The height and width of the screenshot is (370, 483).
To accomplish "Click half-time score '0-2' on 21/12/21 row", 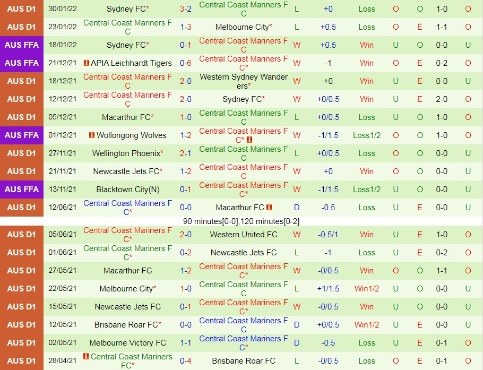I will [x=442, y=63].
